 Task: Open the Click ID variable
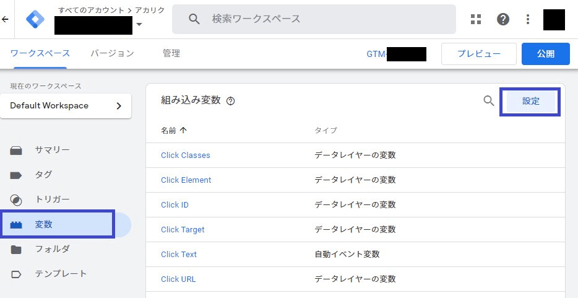pyautogui.click(x=175, y=204)
